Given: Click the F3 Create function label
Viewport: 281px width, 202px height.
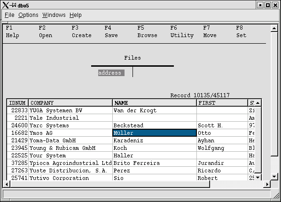Looking at the screenshot, I should [x=82, y=31].
